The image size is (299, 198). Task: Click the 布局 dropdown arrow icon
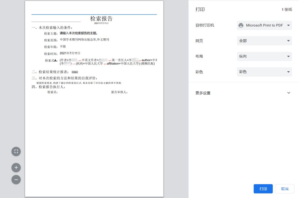[x=288, y=56]
